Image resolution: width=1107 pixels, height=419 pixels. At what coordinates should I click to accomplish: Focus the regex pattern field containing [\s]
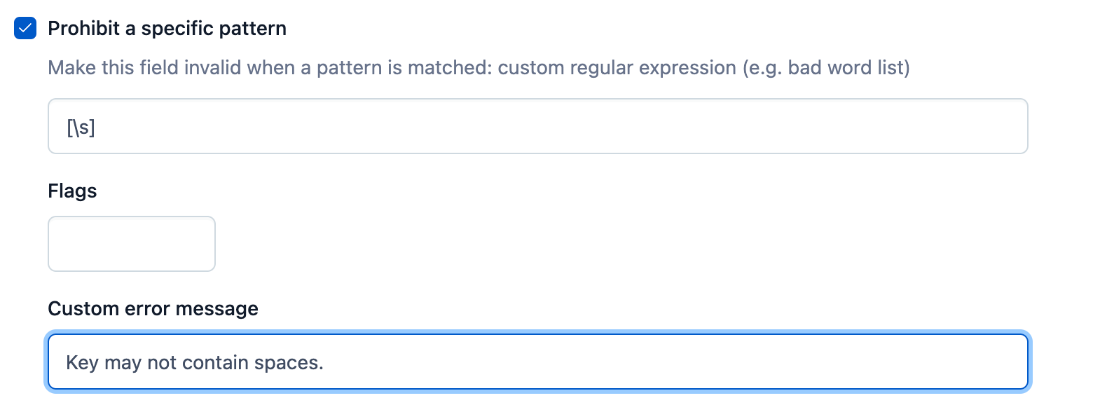click(537, 126)
